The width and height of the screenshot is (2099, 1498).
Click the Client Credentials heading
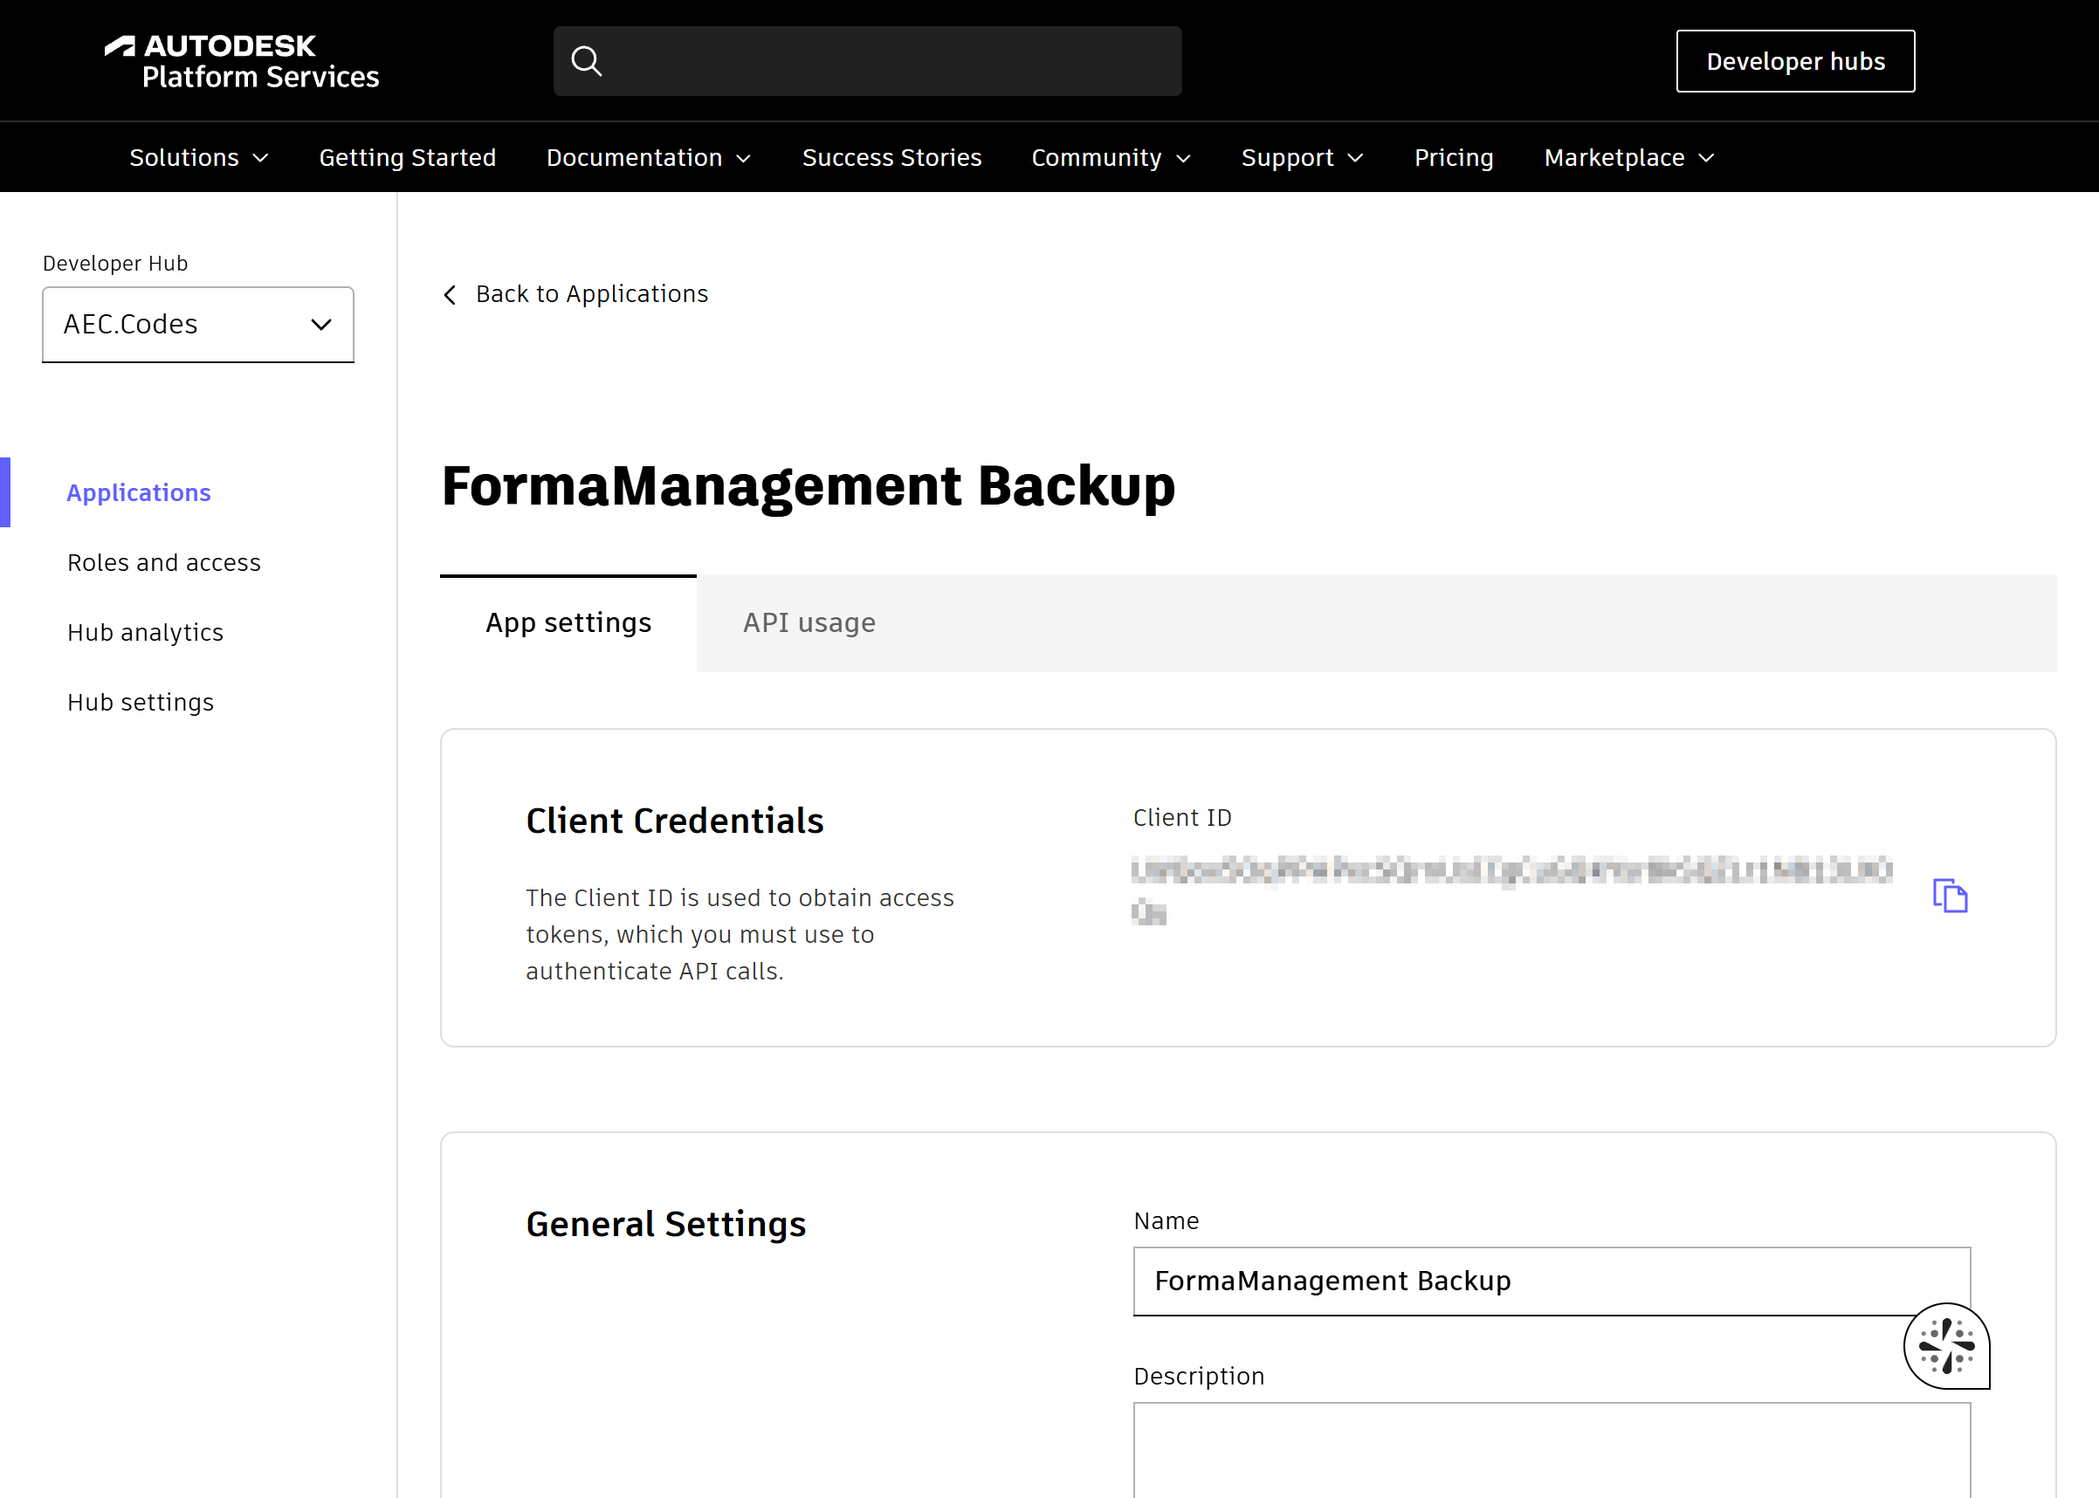[674, 821]
